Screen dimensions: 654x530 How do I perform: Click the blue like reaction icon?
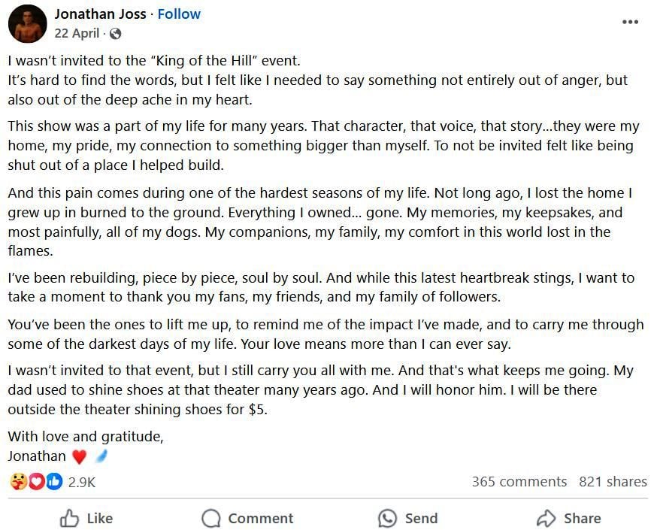[53, 482]
